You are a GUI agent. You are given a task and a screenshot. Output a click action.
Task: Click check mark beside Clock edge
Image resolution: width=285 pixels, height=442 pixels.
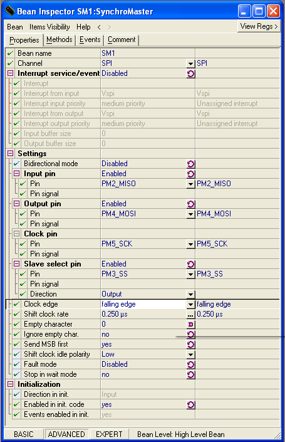point(17,304)
